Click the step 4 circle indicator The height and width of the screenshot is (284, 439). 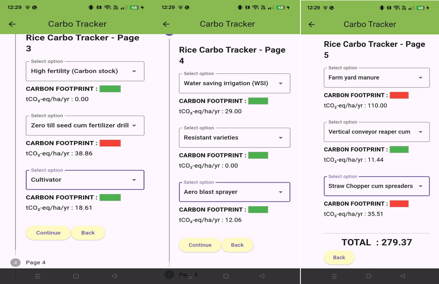15,263
